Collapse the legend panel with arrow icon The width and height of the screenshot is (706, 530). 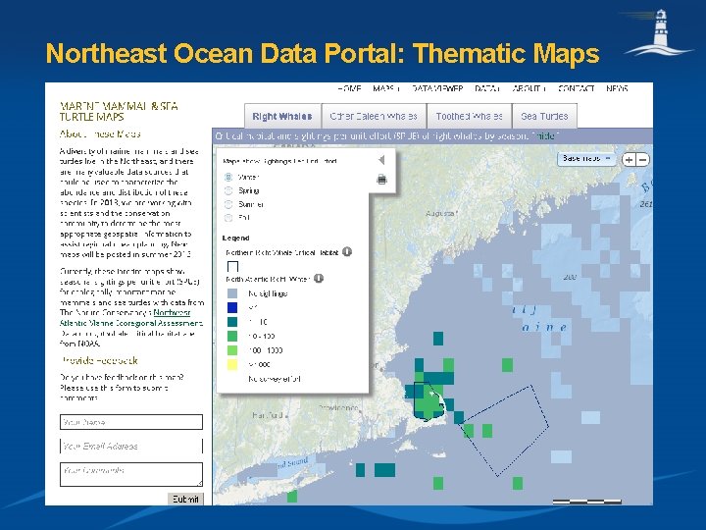coord(381,160)
